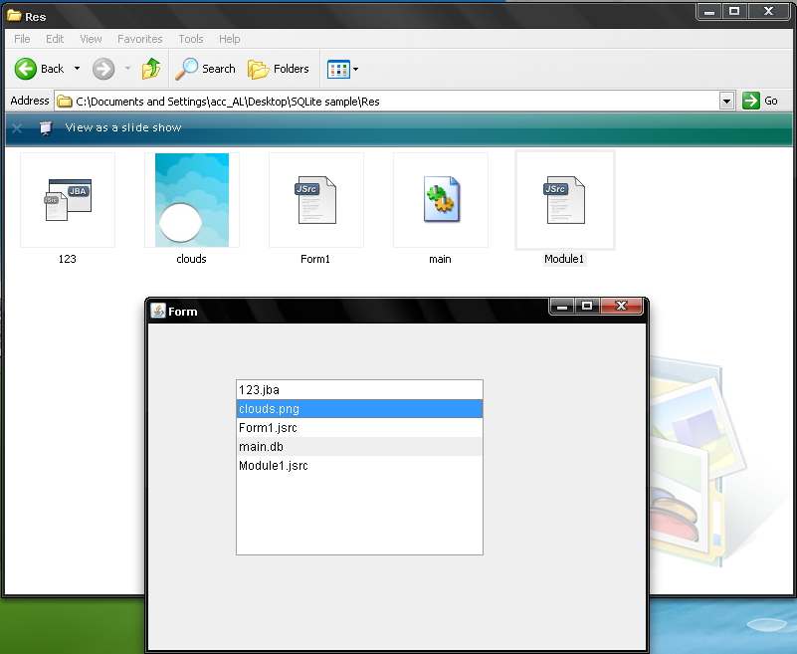797x654 pixels.
Task: Click View as a slide show link
Action: (123, 127)
